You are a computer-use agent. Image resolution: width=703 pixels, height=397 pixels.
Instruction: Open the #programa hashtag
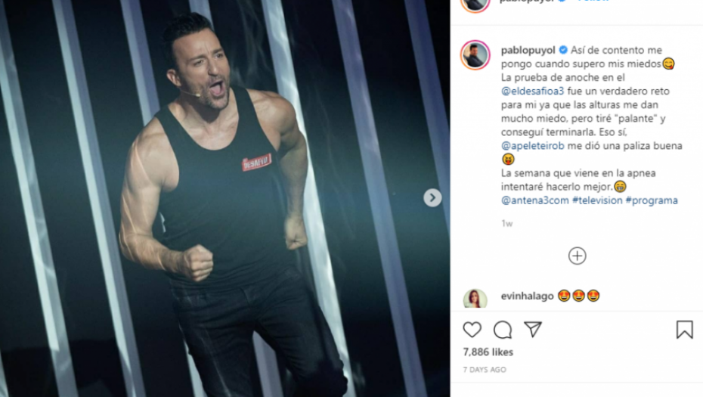pyautogui.click(x=652, y=200)
